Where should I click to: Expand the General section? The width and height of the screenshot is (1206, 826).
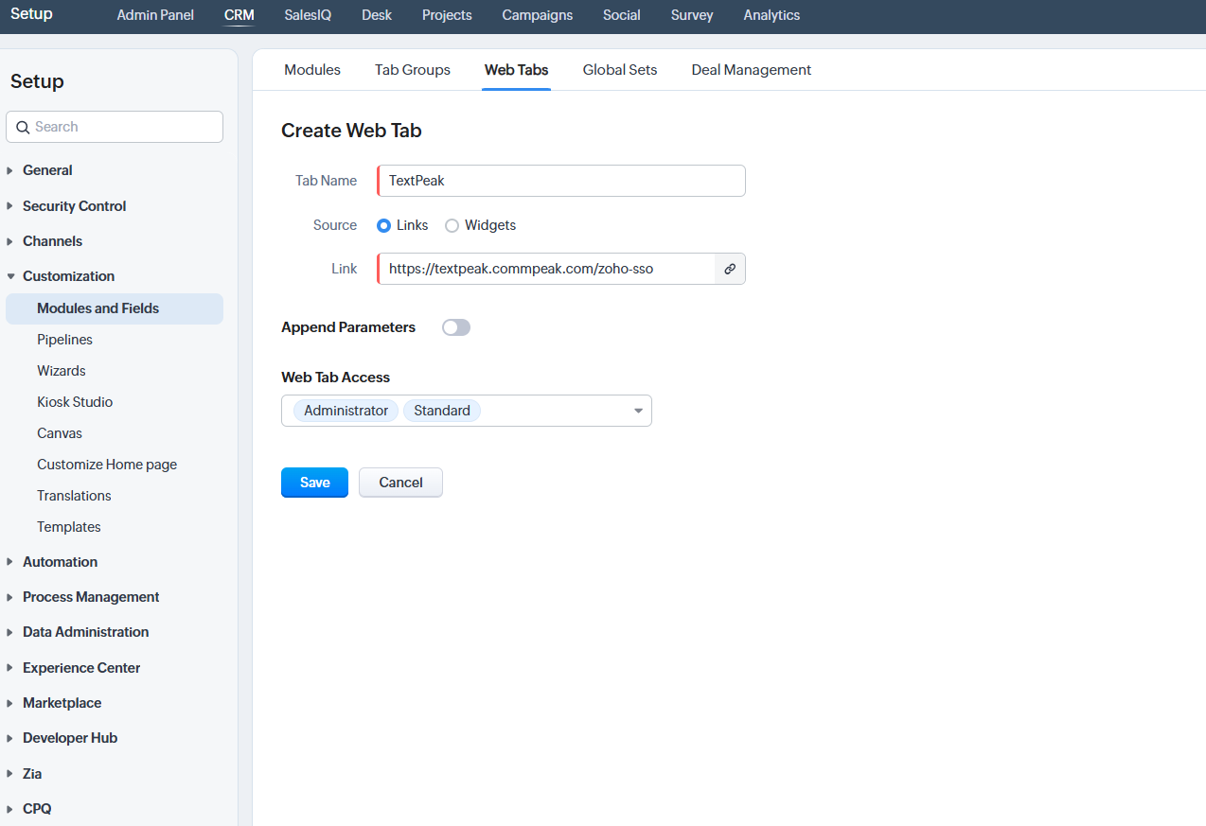point(47,170)
